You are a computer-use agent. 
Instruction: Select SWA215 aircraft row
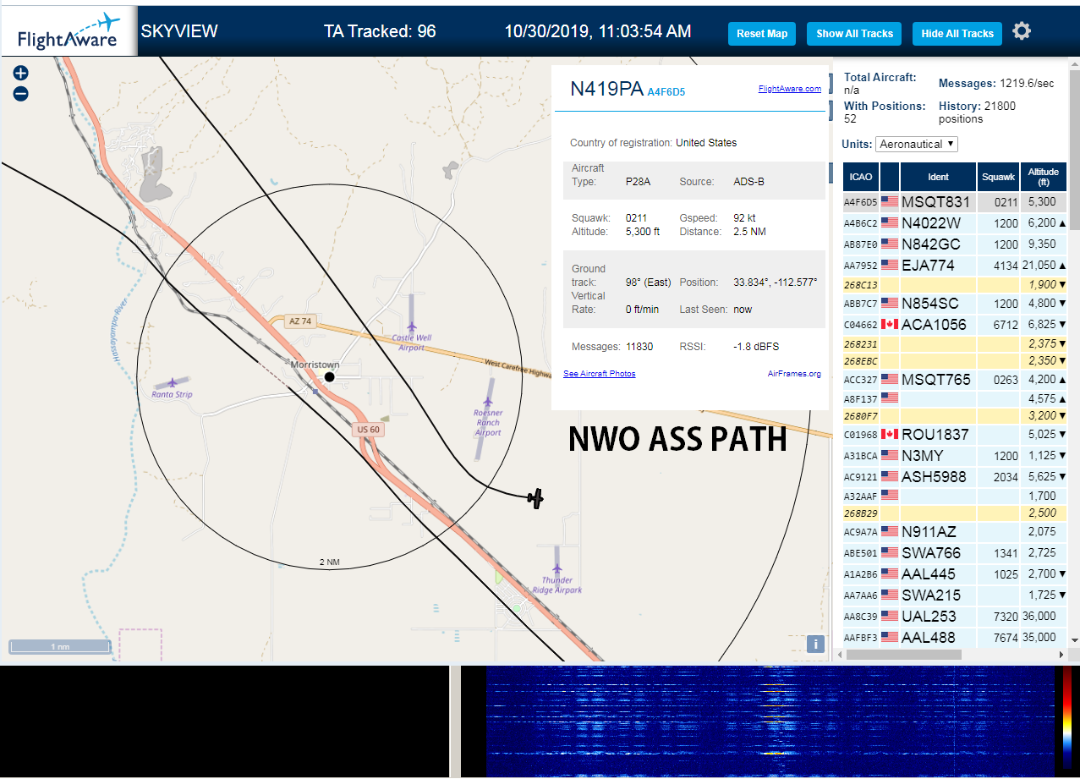(x=955, y=595)
